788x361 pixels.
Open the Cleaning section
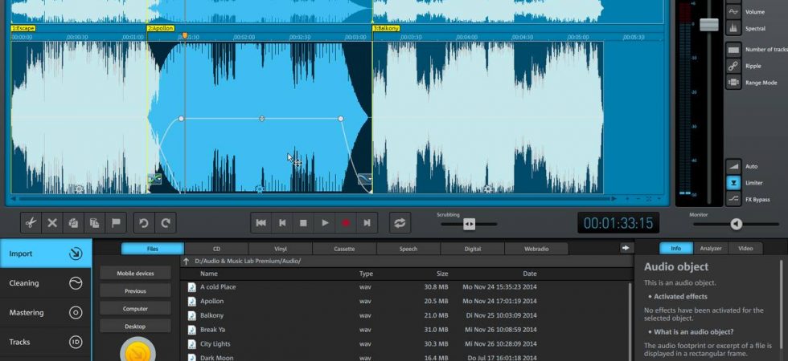tap(46, 283)
